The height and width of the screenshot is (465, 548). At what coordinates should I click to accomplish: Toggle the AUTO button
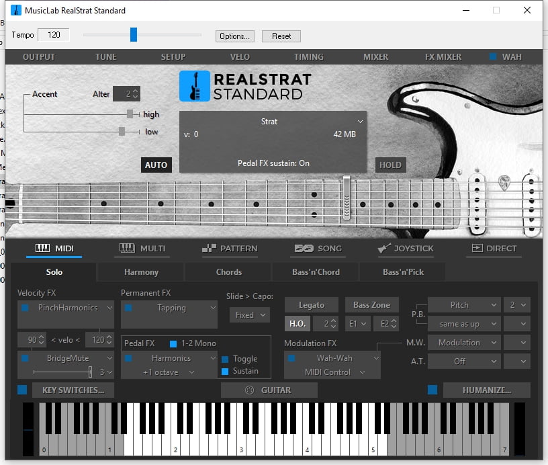click(x=156, y=165)
